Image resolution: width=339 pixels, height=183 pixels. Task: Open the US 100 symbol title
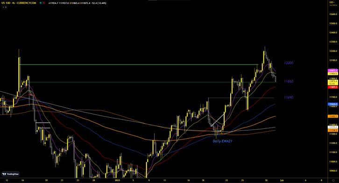(x=19, y=3)
